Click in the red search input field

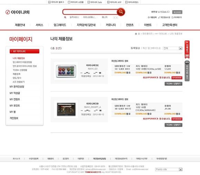90,12
